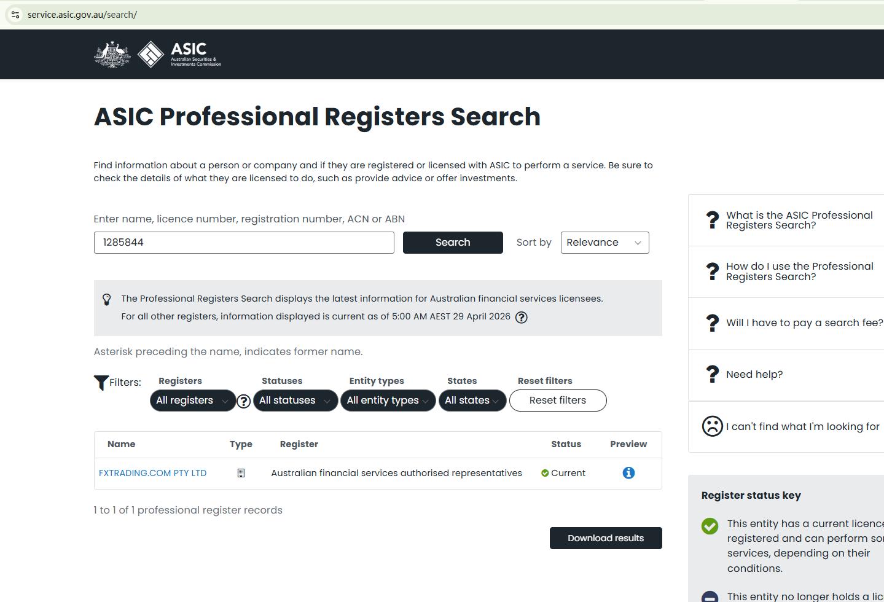The height and width of the screenshot is (602, 884).
Task: Click the sad face feedback icon
Action: point(713,426)
